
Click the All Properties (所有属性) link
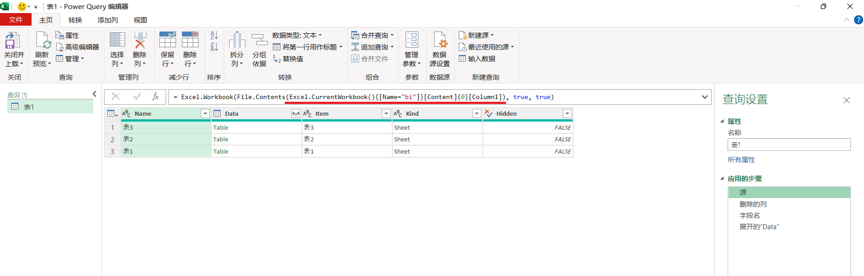click(x=741, y=160)
